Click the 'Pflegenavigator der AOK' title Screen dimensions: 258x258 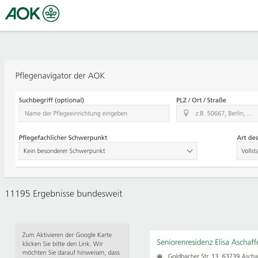pos(60,76)
